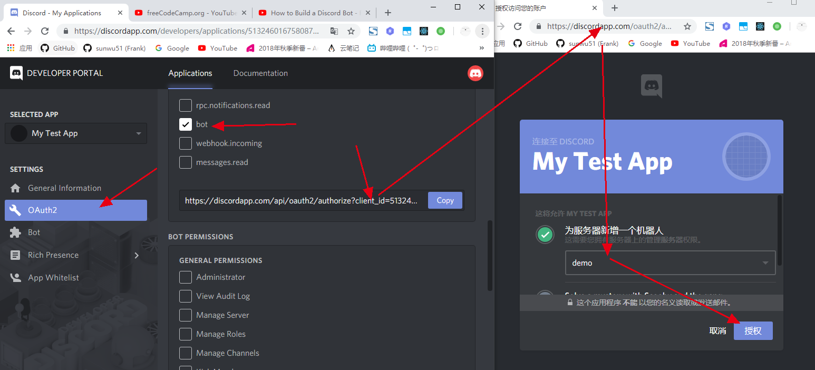
Task: Open a new tab in right Chrome window
Action: tap(615, 8)
